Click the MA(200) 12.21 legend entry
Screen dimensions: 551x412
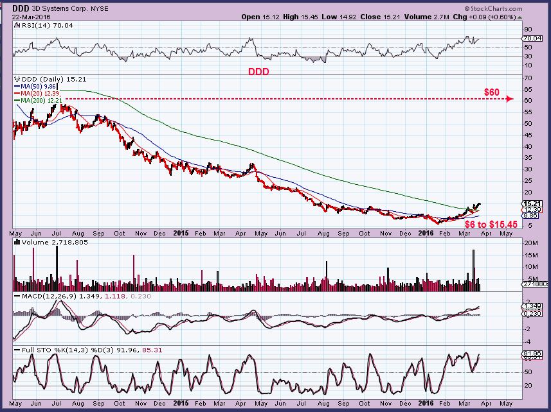(x=39, y=100)
